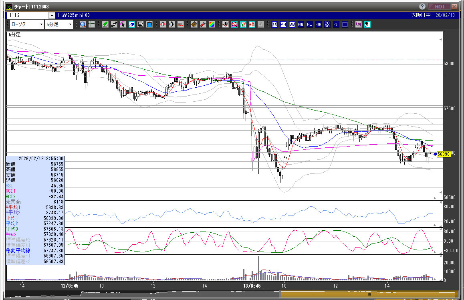This screenshot has height=300, width=464.
Task: Toggle the ATR indicator button
Action: click(x=318, y=24)
